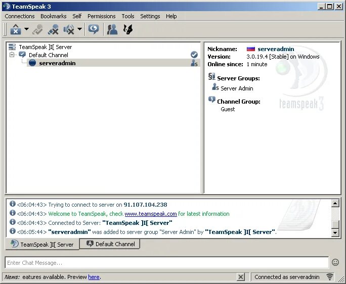Open the Tools menu
Image resolution: width=346 pixels, height=284 pixels.
128,16
